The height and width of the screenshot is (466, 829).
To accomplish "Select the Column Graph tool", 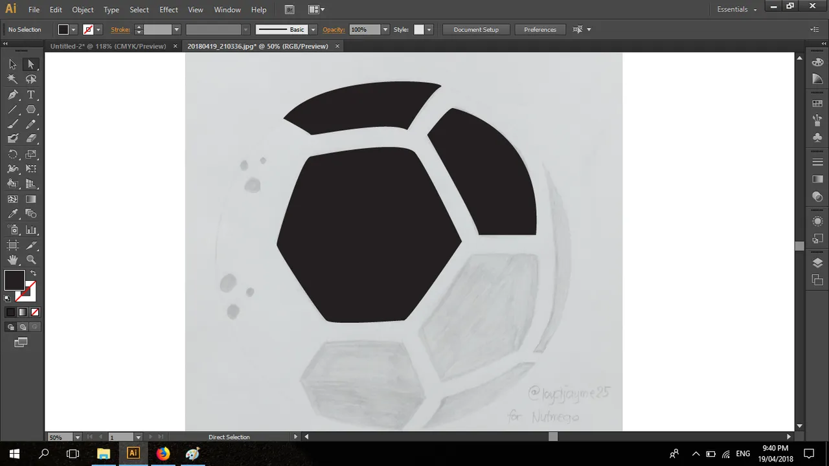I will tap(30, 230).
